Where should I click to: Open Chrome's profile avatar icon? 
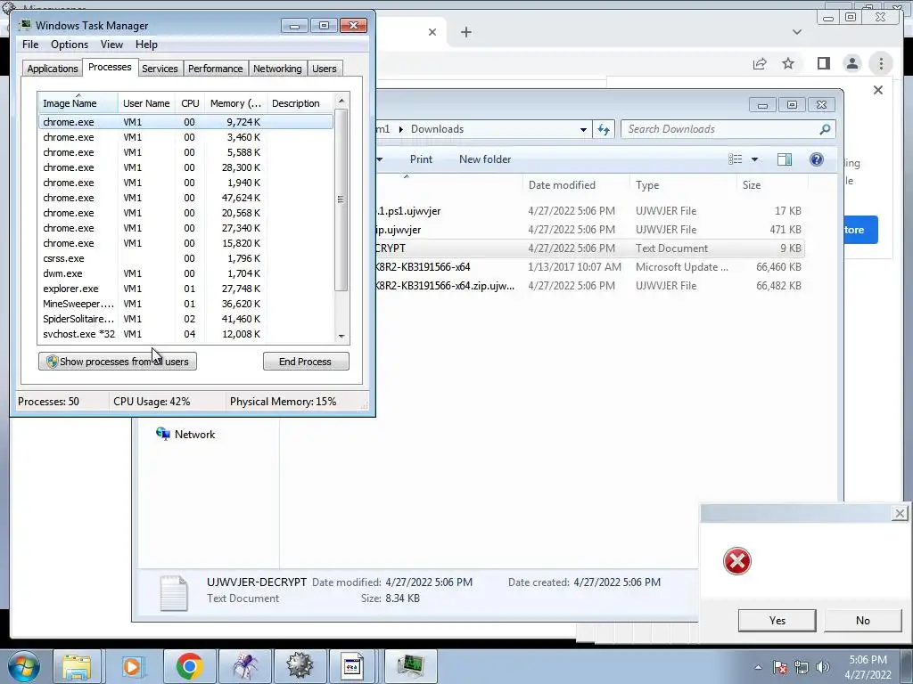click(851, 63)
